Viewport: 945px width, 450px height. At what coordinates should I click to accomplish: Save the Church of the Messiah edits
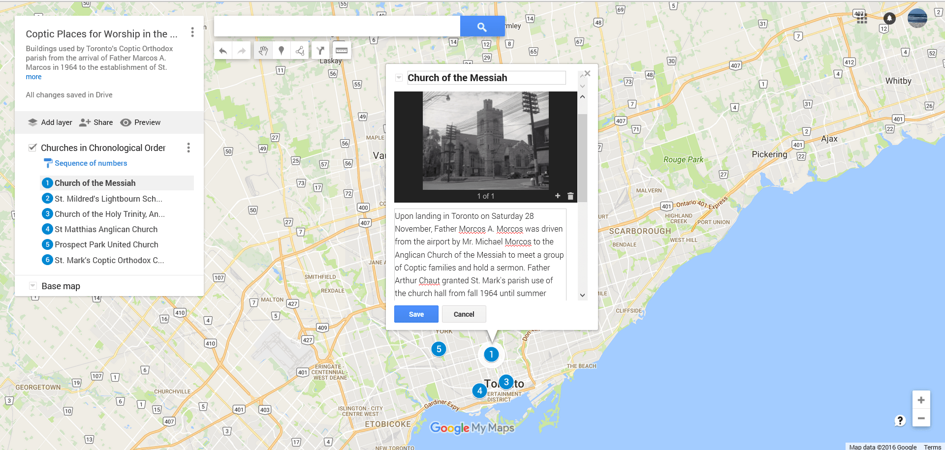416,314
